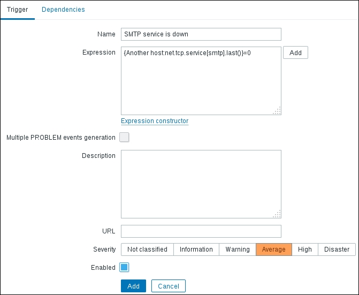Select the orange Average severity

[274, 249]
